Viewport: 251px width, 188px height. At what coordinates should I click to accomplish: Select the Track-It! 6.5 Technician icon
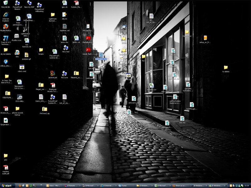click(6, 39)
